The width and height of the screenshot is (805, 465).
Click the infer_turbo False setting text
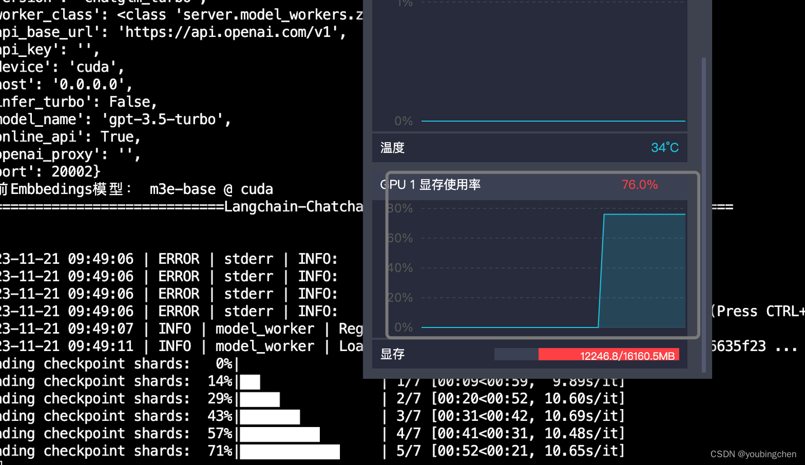point(79,102)
